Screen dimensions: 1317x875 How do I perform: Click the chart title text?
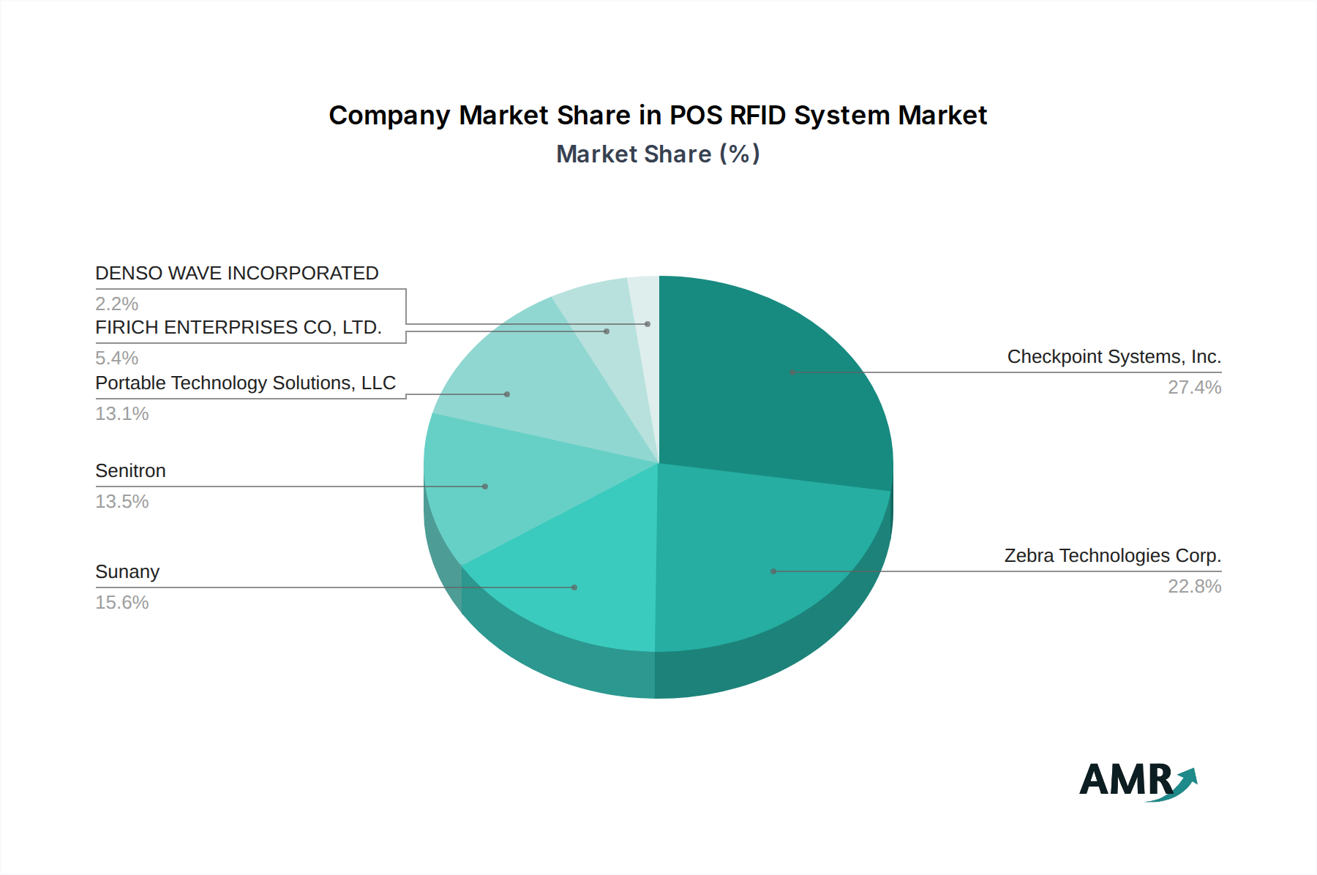tap(657, 116)
